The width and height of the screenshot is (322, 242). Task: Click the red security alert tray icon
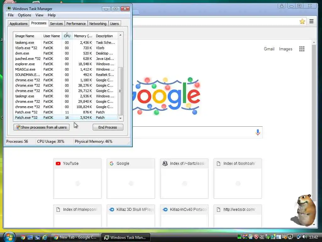tap(256, 237)
